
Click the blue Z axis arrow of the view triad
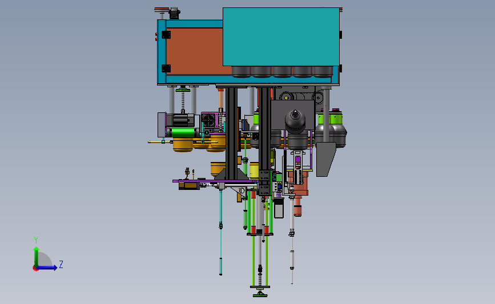tap(47, 267)
